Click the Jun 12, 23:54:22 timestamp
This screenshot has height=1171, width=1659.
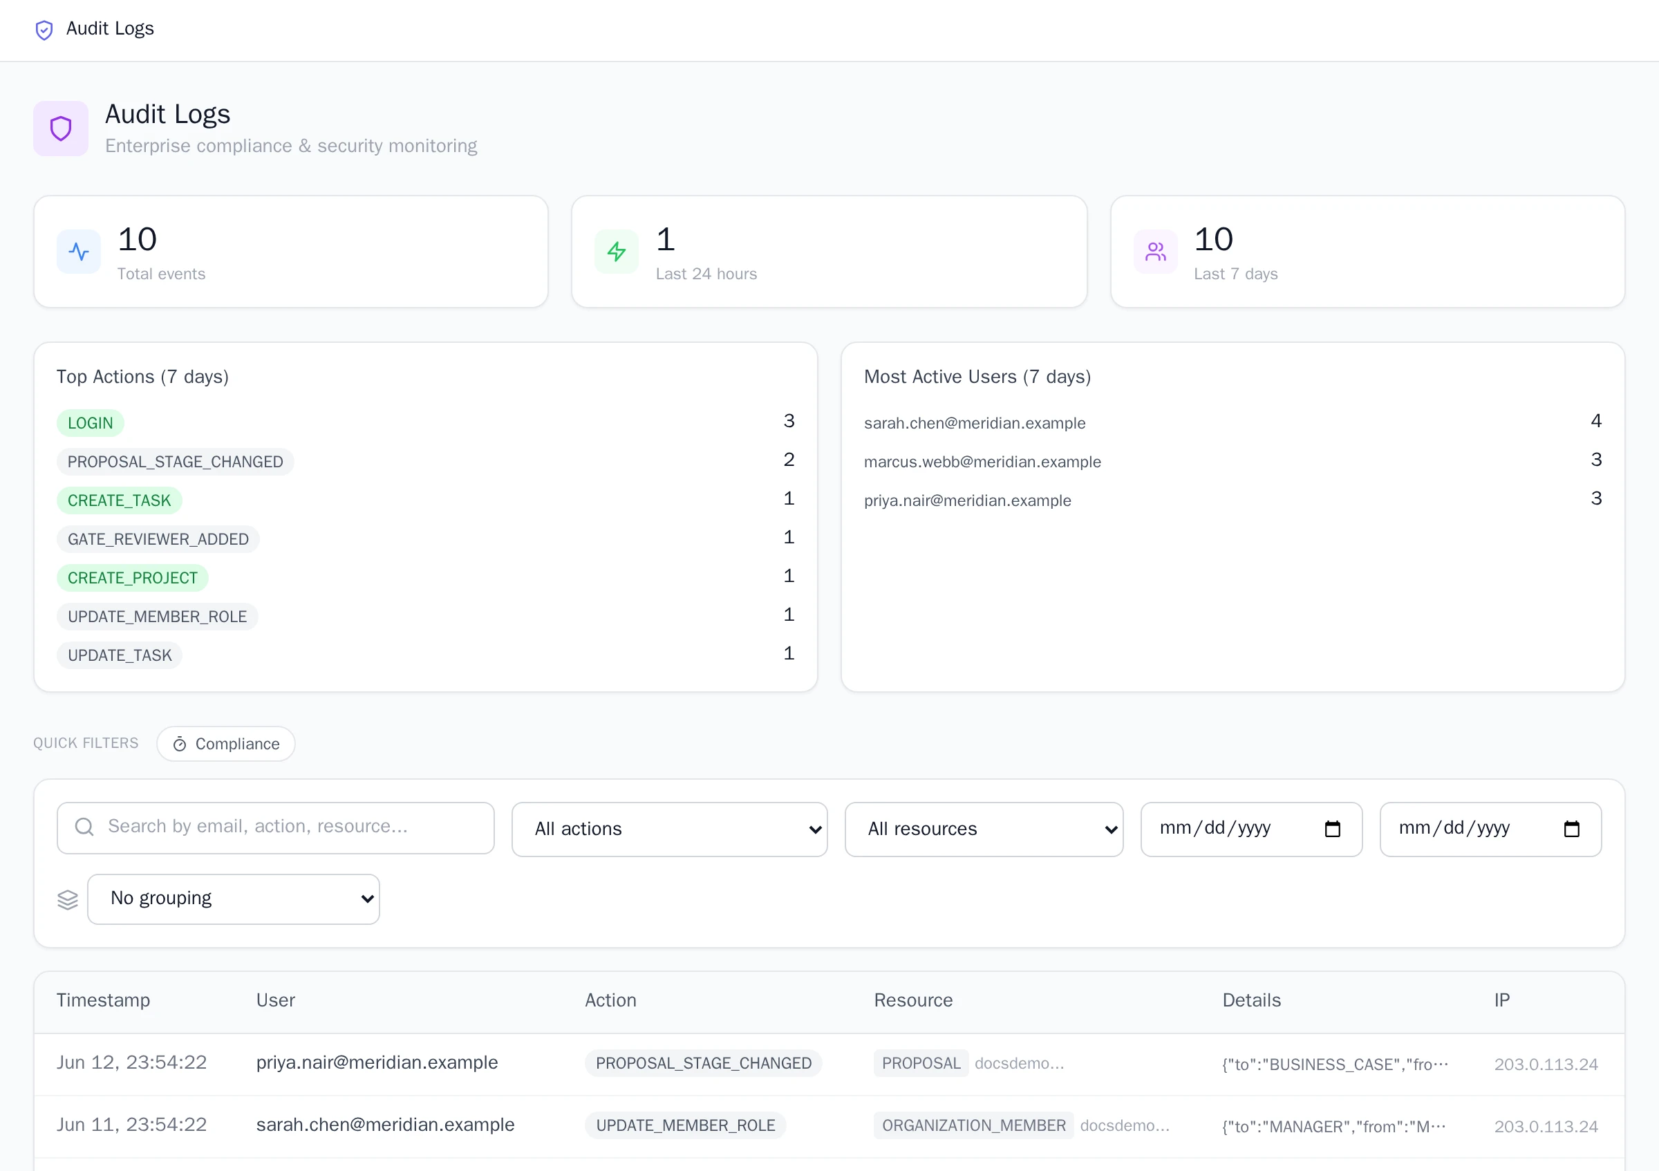tap(131, 1062)
